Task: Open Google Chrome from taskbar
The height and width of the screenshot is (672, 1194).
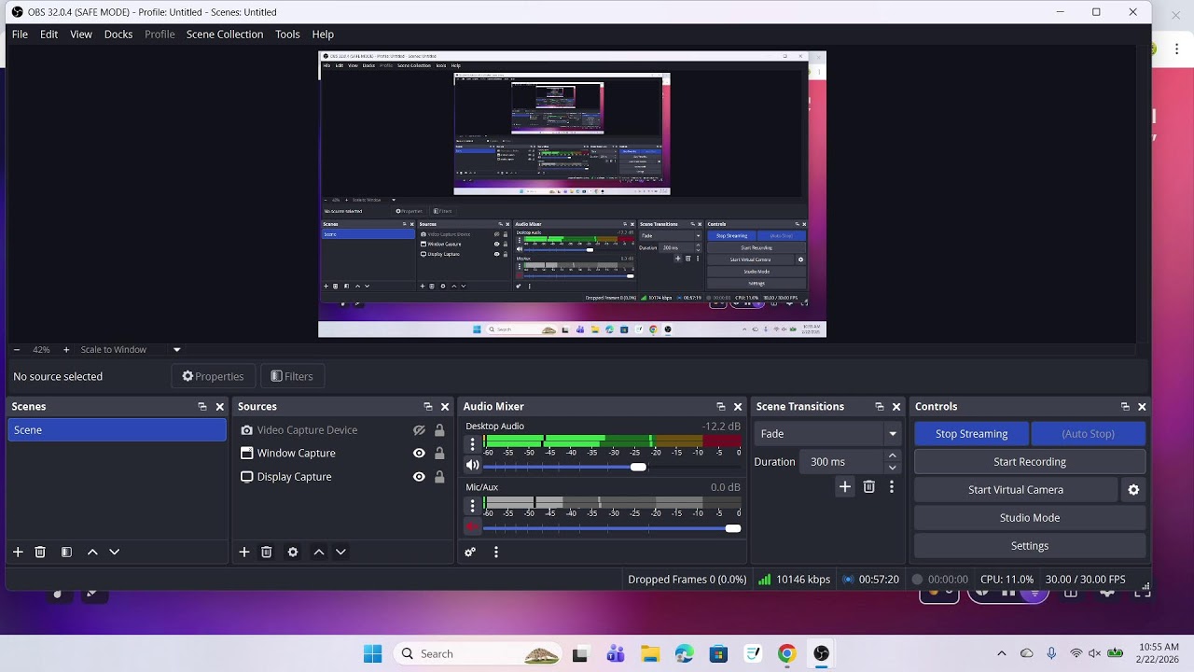Action: (786, 653)
